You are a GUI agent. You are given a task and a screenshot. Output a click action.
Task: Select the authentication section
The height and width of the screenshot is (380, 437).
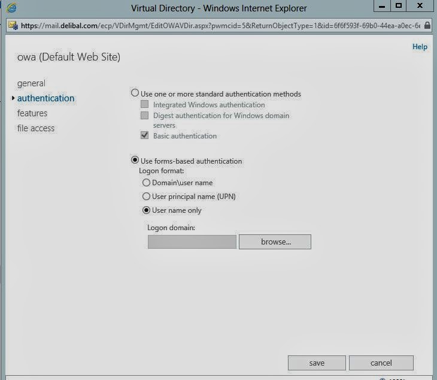click(x=45, y=98)
